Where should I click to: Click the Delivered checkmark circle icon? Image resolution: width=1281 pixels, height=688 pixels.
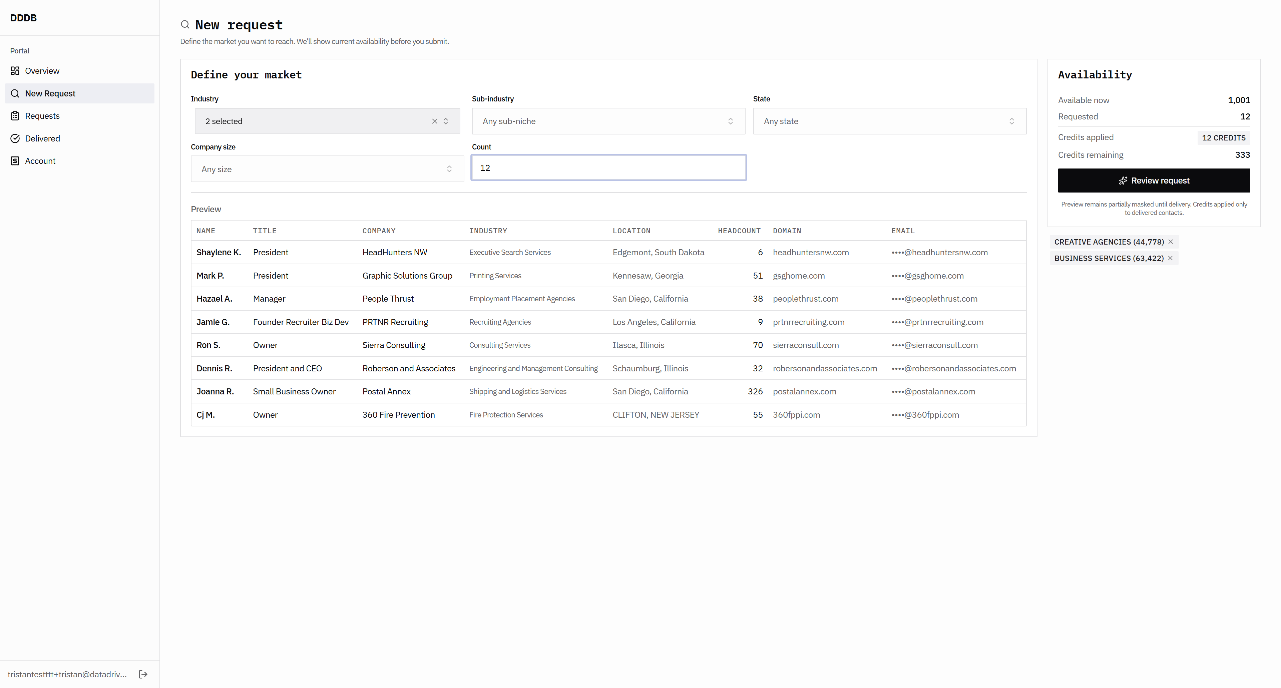coord(15,138)
